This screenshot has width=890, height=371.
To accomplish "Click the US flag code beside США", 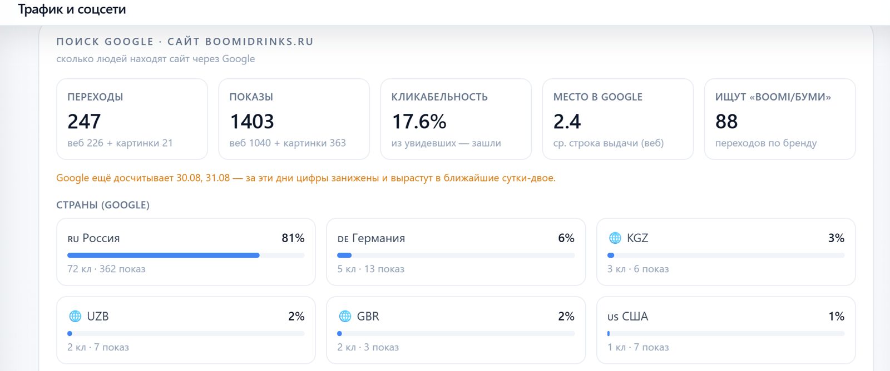I will (613, 318).
